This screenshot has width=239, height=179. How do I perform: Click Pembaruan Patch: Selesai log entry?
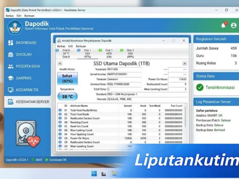[x=213, y=120]
